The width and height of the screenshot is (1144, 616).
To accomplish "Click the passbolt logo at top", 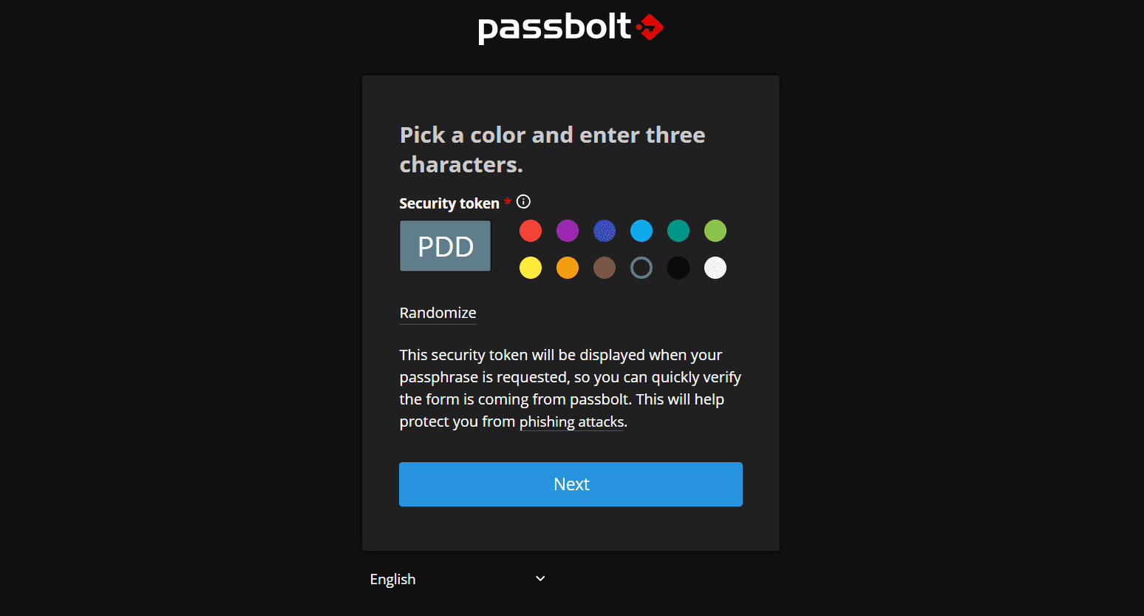I will [571, 27].
